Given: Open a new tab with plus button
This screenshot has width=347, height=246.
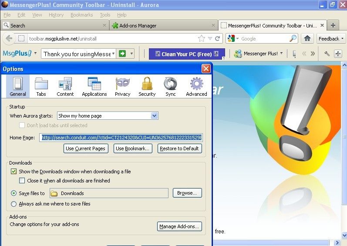Looking at the screenshot, I should click(x=333, y=25).
